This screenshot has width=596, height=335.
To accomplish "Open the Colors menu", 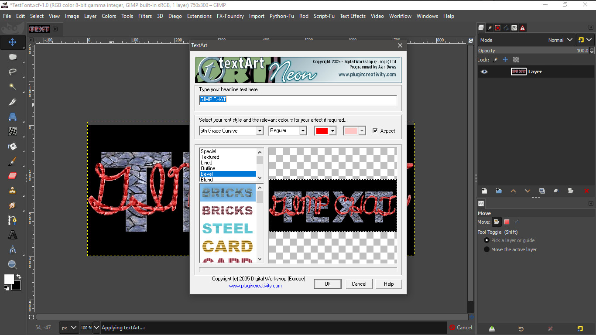I will pyautogui.click(x=109, y=16).
